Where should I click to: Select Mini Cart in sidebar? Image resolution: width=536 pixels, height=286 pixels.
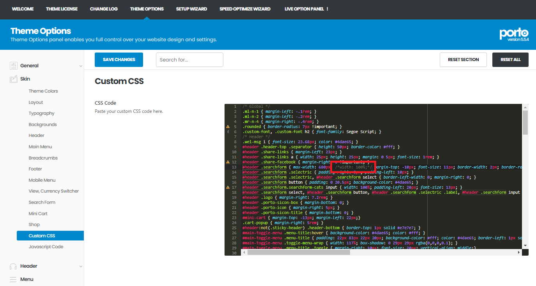38,214
